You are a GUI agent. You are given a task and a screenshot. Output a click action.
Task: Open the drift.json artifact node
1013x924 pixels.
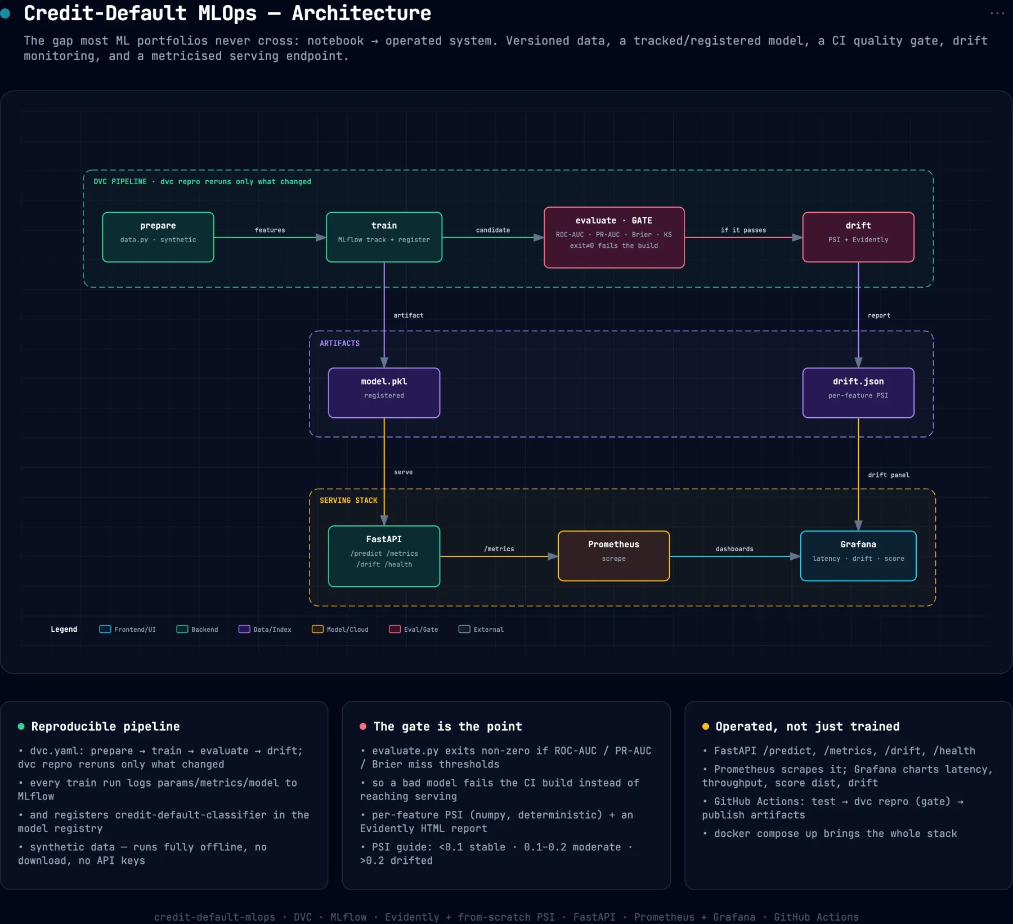[858, 393]
